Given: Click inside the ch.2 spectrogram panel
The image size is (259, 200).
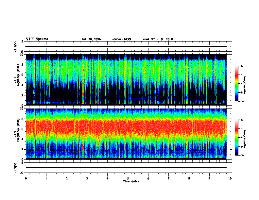Looking at the screenshot, I should click(x=126, y=134).
